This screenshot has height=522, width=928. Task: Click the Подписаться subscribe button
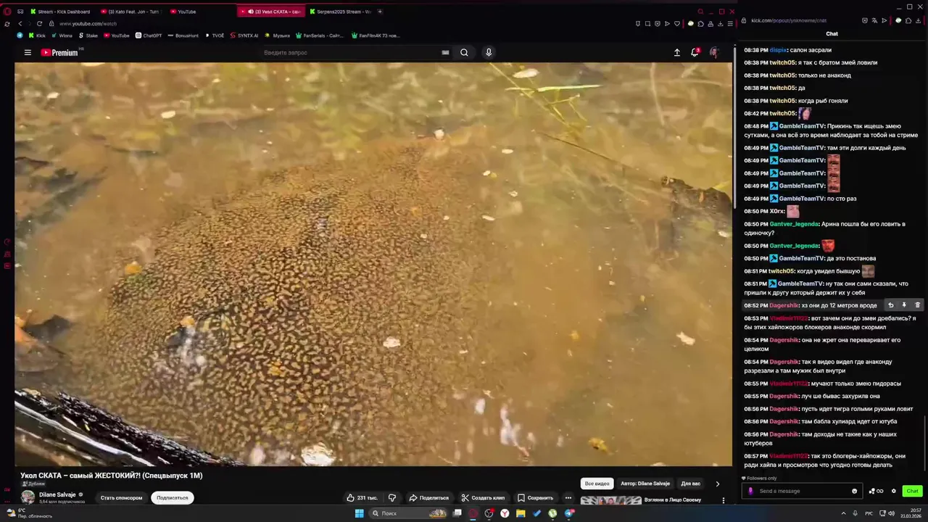click(x=173, y=498)
